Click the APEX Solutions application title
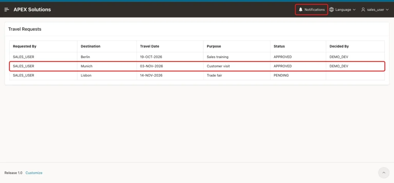 32,10
